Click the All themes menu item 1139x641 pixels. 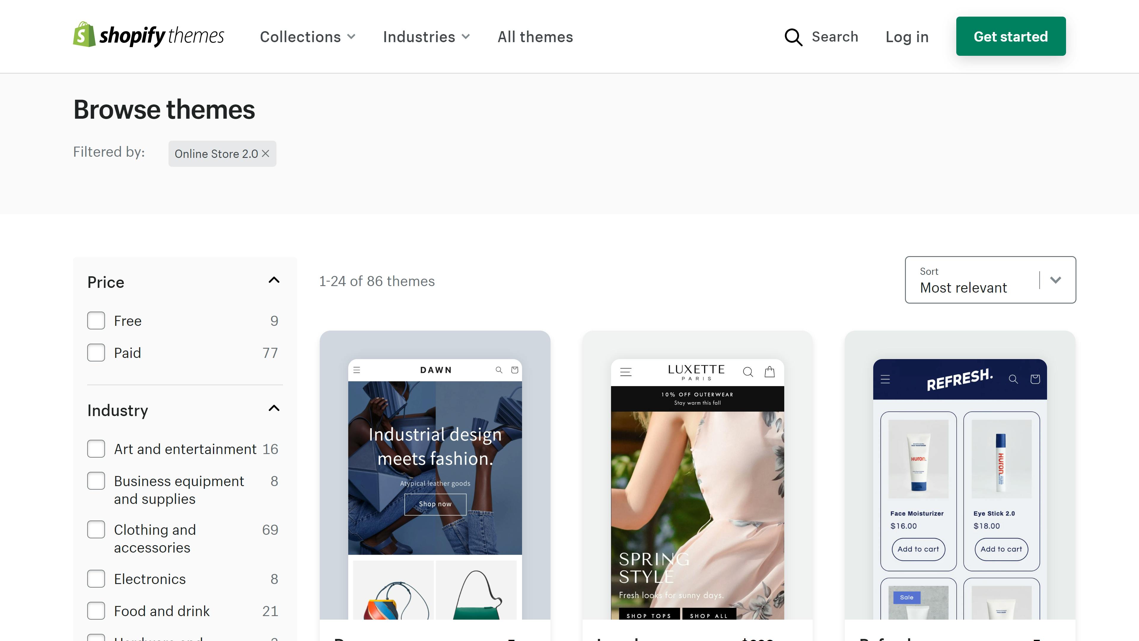535,36
